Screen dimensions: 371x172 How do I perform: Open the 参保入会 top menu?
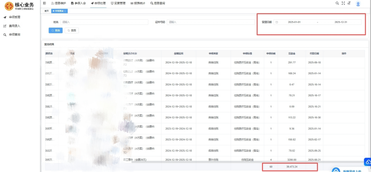(78, 3)
